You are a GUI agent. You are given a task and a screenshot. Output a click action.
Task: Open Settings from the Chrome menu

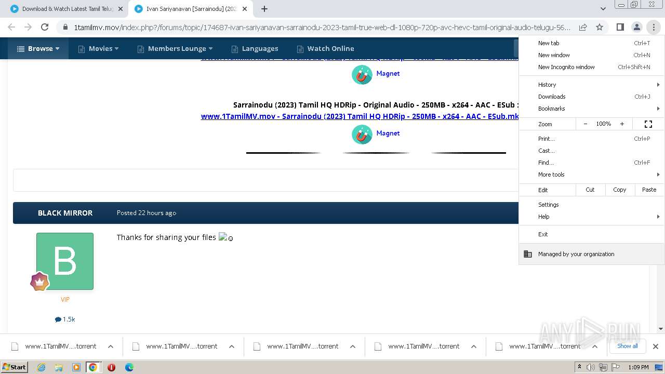point(591,205)
